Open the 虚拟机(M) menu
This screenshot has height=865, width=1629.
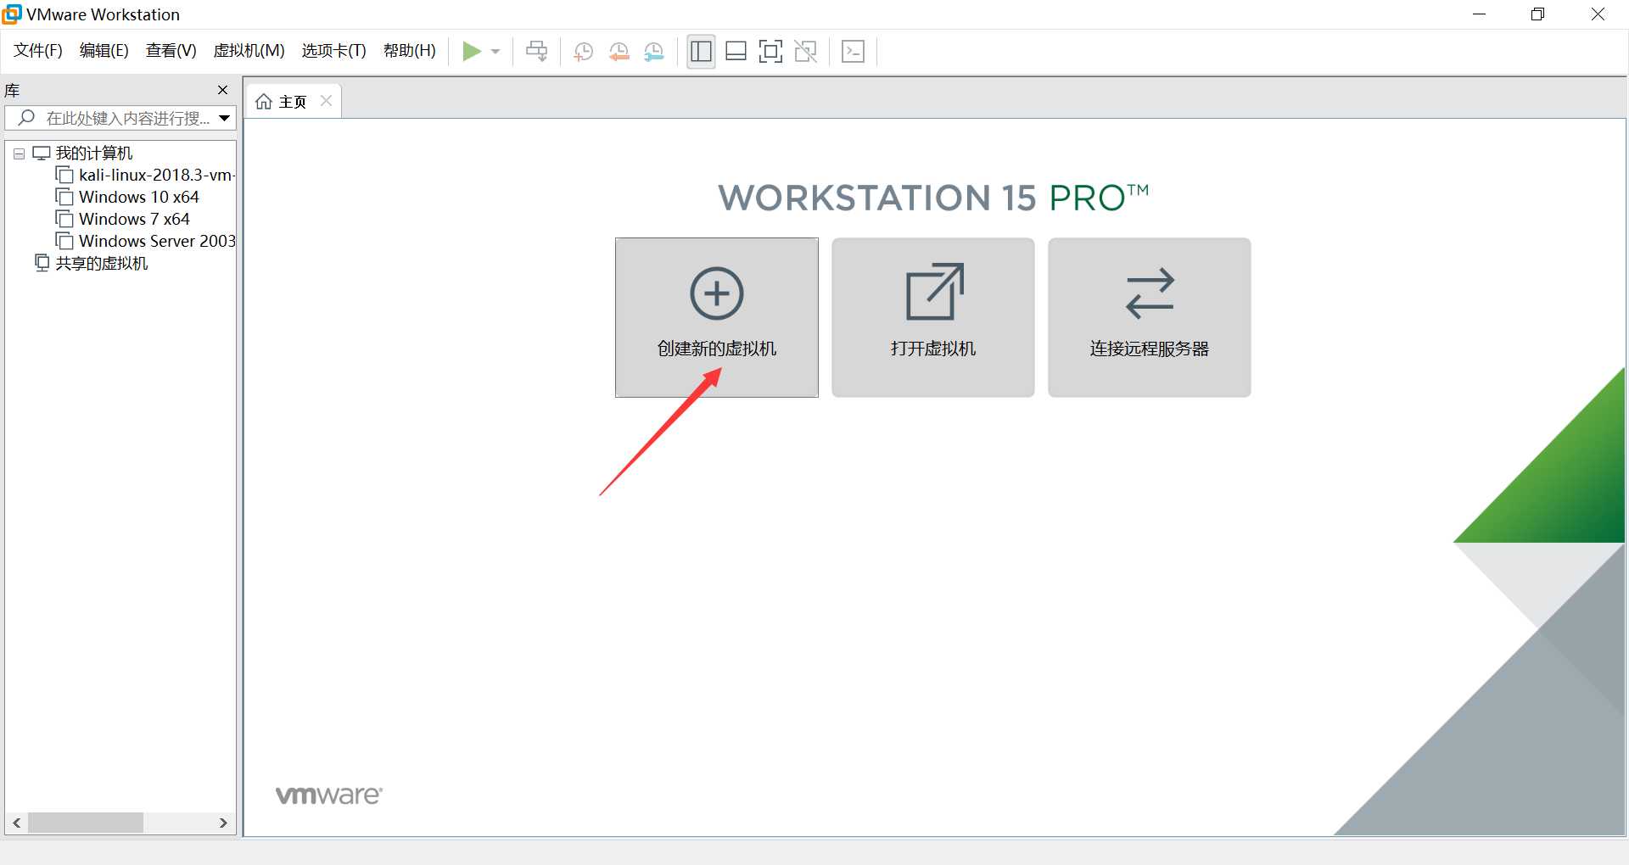[249, 51]
